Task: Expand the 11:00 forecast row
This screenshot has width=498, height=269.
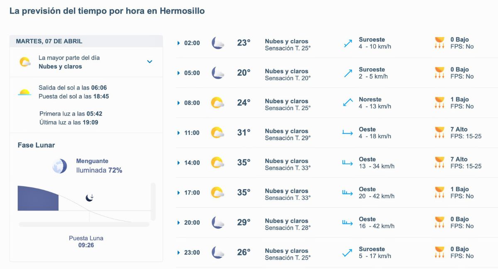Action: coord(178,132)
